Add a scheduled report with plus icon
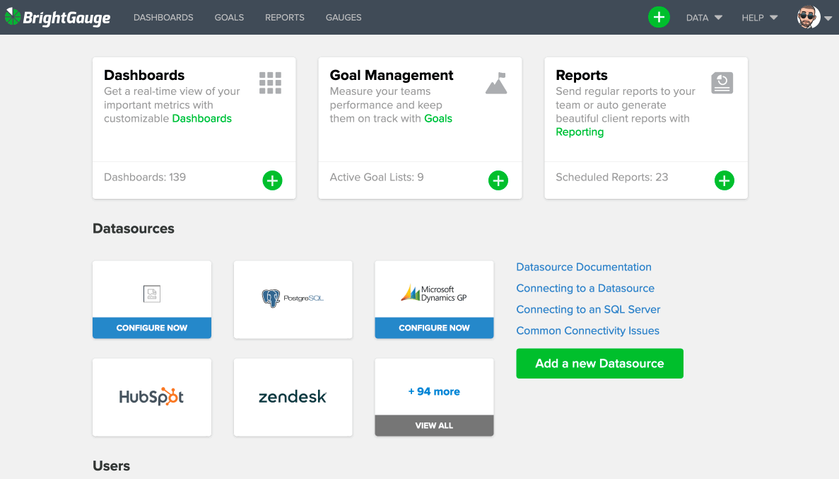The width and height of the screenshot is (839, 479). click(x=724, y=180)
